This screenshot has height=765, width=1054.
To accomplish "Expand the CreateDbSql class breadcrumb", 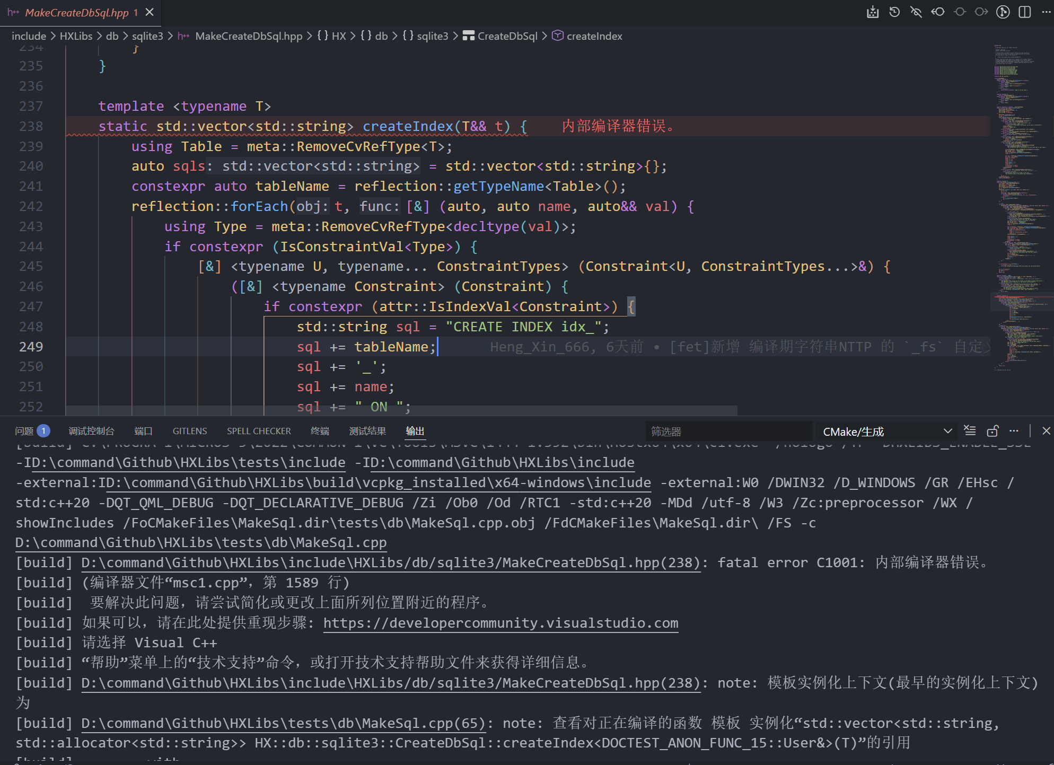I will coord(507,36).
